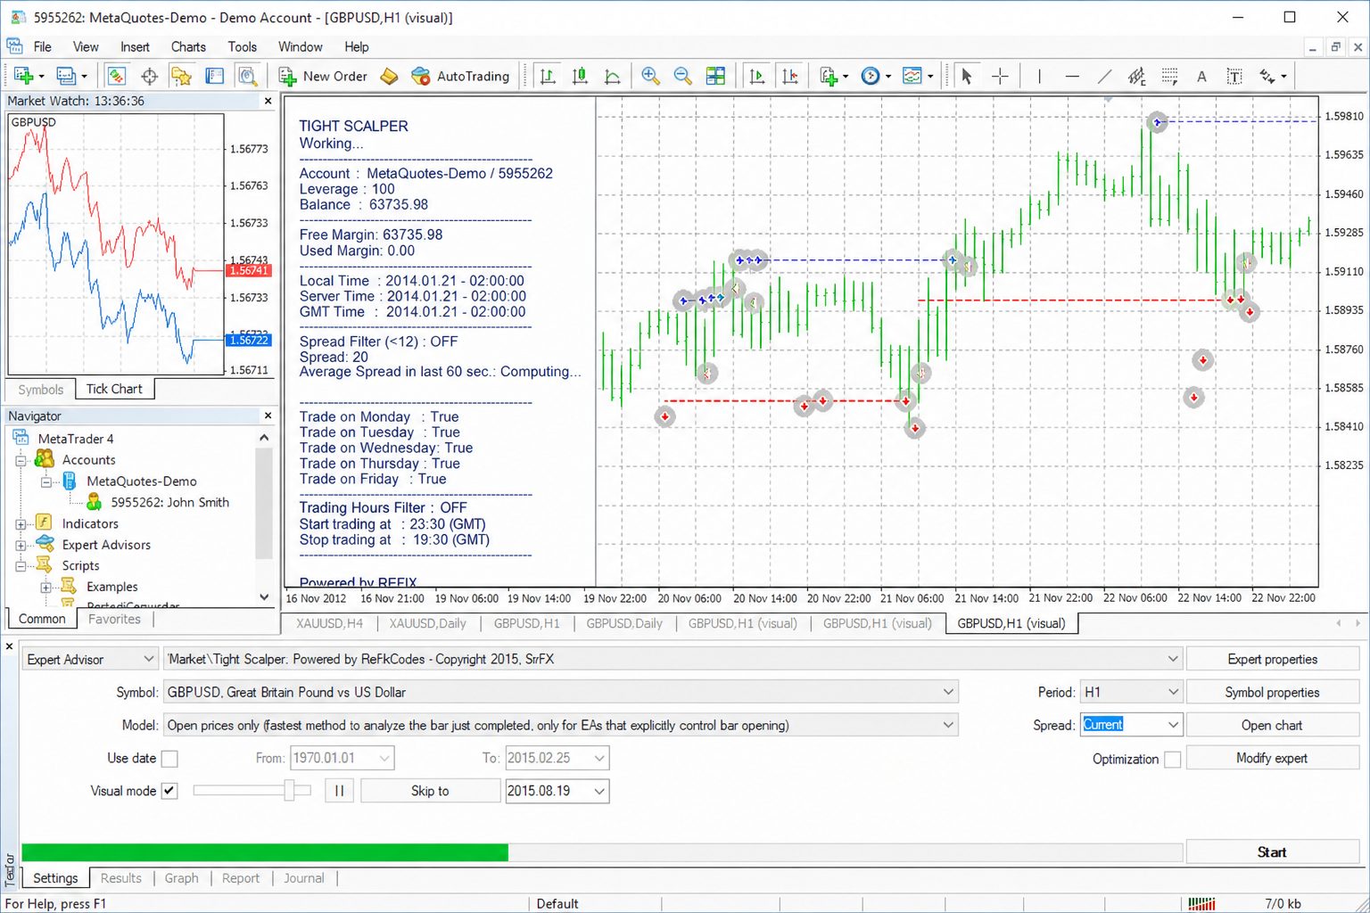This screenshot has height=913, width=1370.
Task: Click the New Order toolbar button
Action: (x=323, y=76)
